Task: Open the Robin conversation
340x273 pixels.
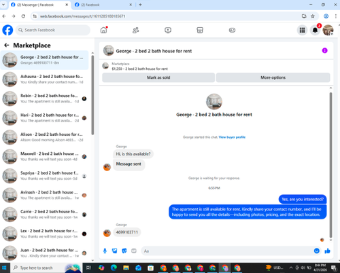Action: click(44, 98)
